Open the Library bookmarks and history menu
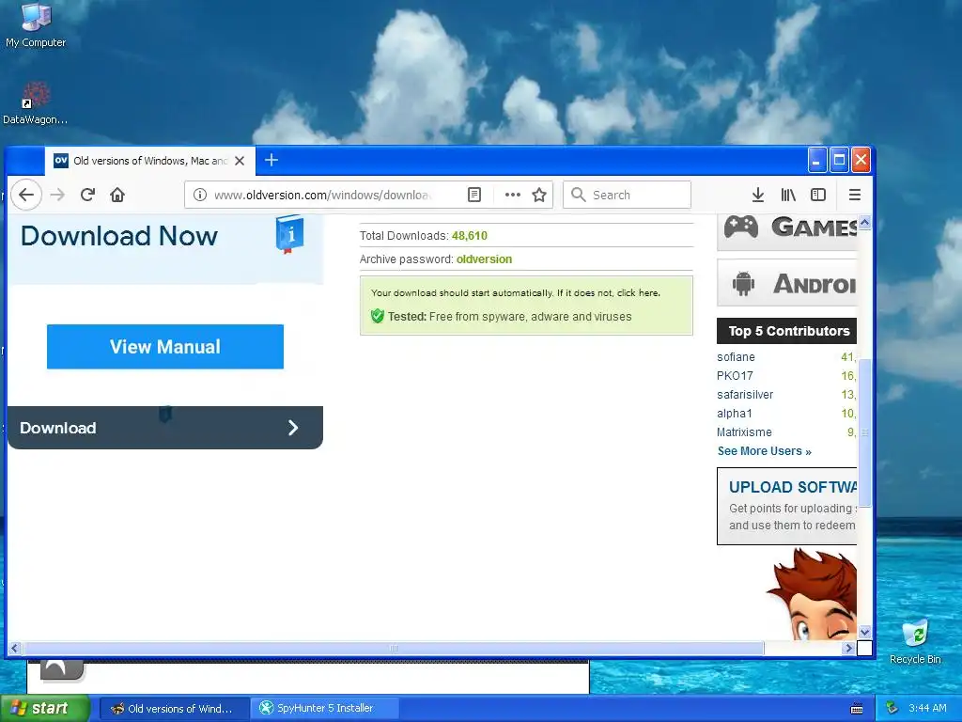962x722 pixels. coord(788,195)
